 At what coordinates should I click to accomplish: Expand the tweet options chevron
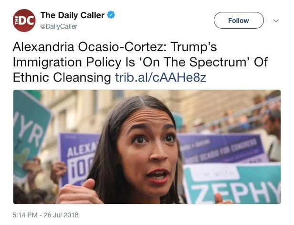click(276, 21)
